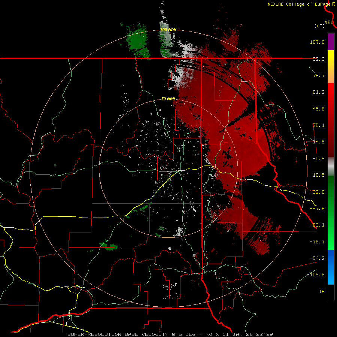Pick the dark TH segment of color bar

pyautogui.click(x=331, y=292)
